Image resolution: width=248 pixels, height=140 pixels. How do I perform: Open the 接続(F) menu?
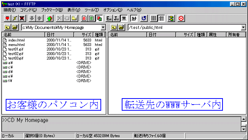pyautogui.click(x=10, y=10)
